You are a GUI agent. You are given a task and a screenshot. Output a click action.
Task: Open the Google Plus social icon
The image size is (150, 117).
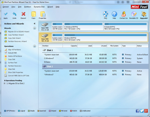pyautogui.click(x=146, y=111)
